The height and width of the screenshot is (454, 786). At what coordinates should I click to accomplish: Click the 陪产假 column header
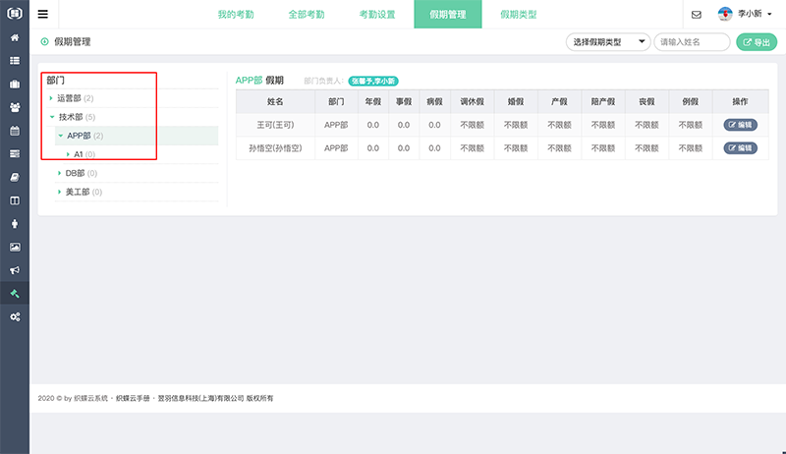pos(603,102)
